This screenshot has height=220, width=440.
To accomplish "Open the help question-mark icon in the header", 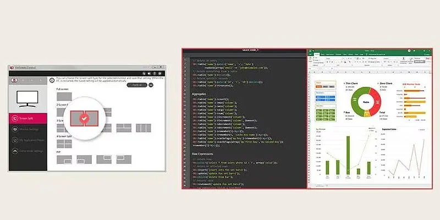I will [x=155, y=74].
